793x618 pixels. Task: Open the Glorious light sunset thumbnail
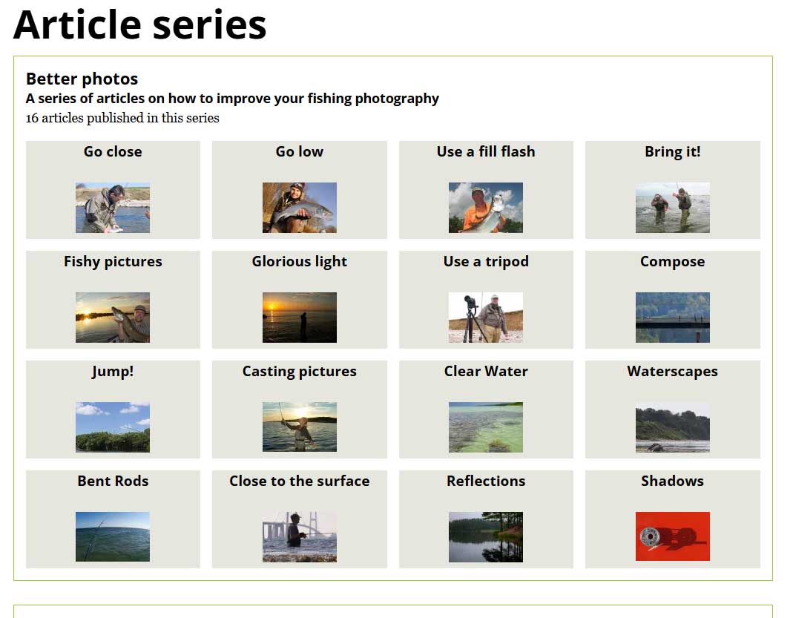point(299,318)
